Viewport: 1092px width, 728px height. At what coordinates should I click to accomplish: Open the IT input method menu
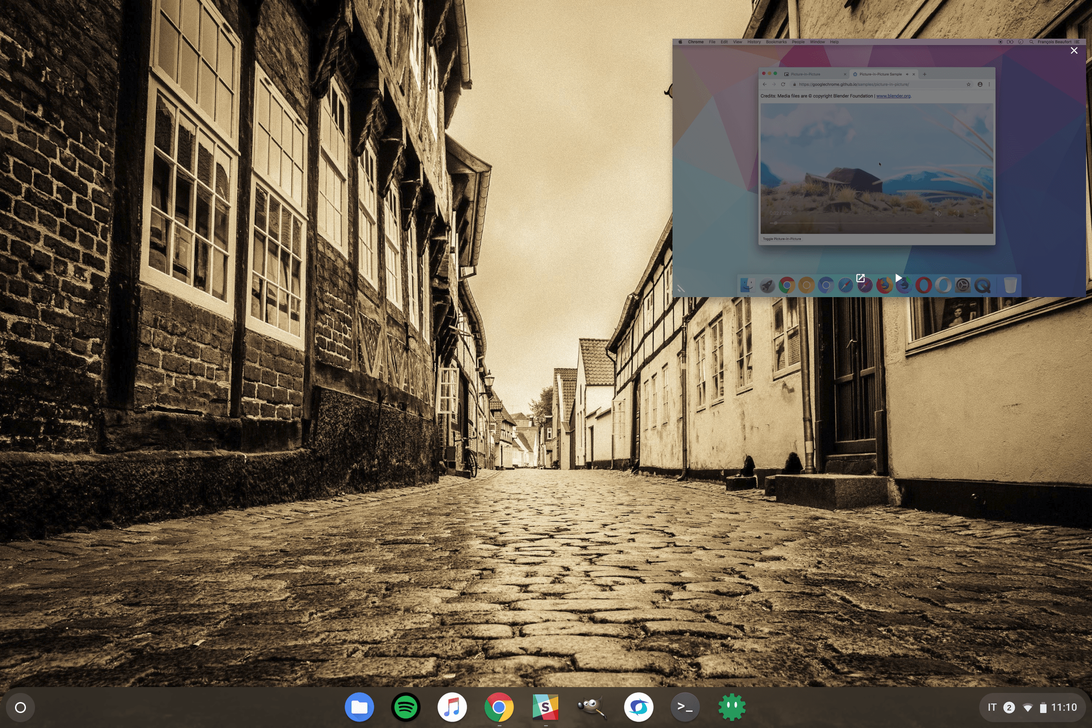tap(992, 707)
